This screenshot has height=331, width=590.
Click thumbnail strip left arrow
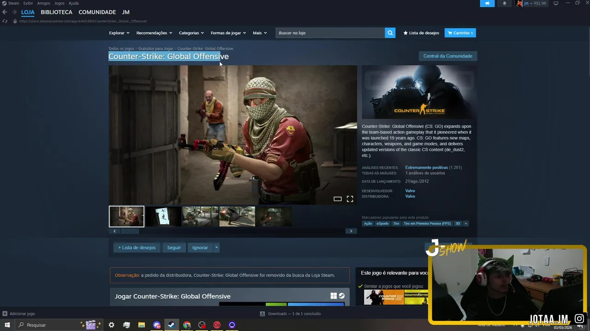pos(114,231)
